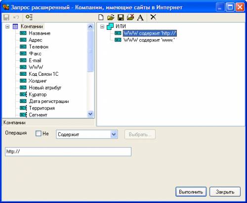Select the "WWW" attribute in field tree
Viewport: 247px width, 203px height.
click(36, 67)
